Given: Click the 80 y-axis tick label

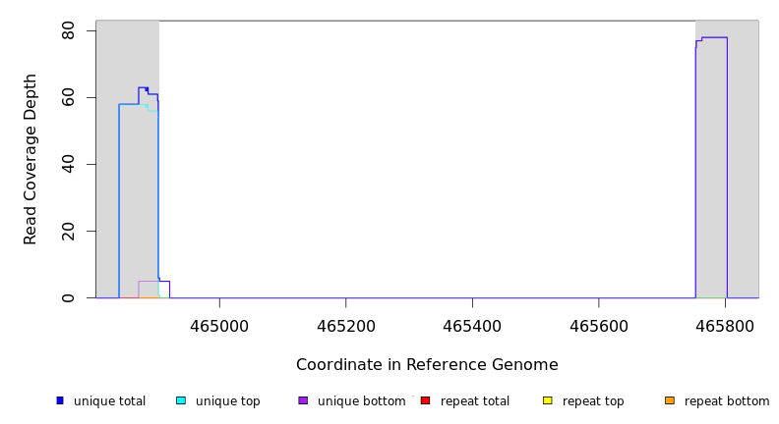Looking at the screenshot, I should pyautogui.click(x=67, y=31).
